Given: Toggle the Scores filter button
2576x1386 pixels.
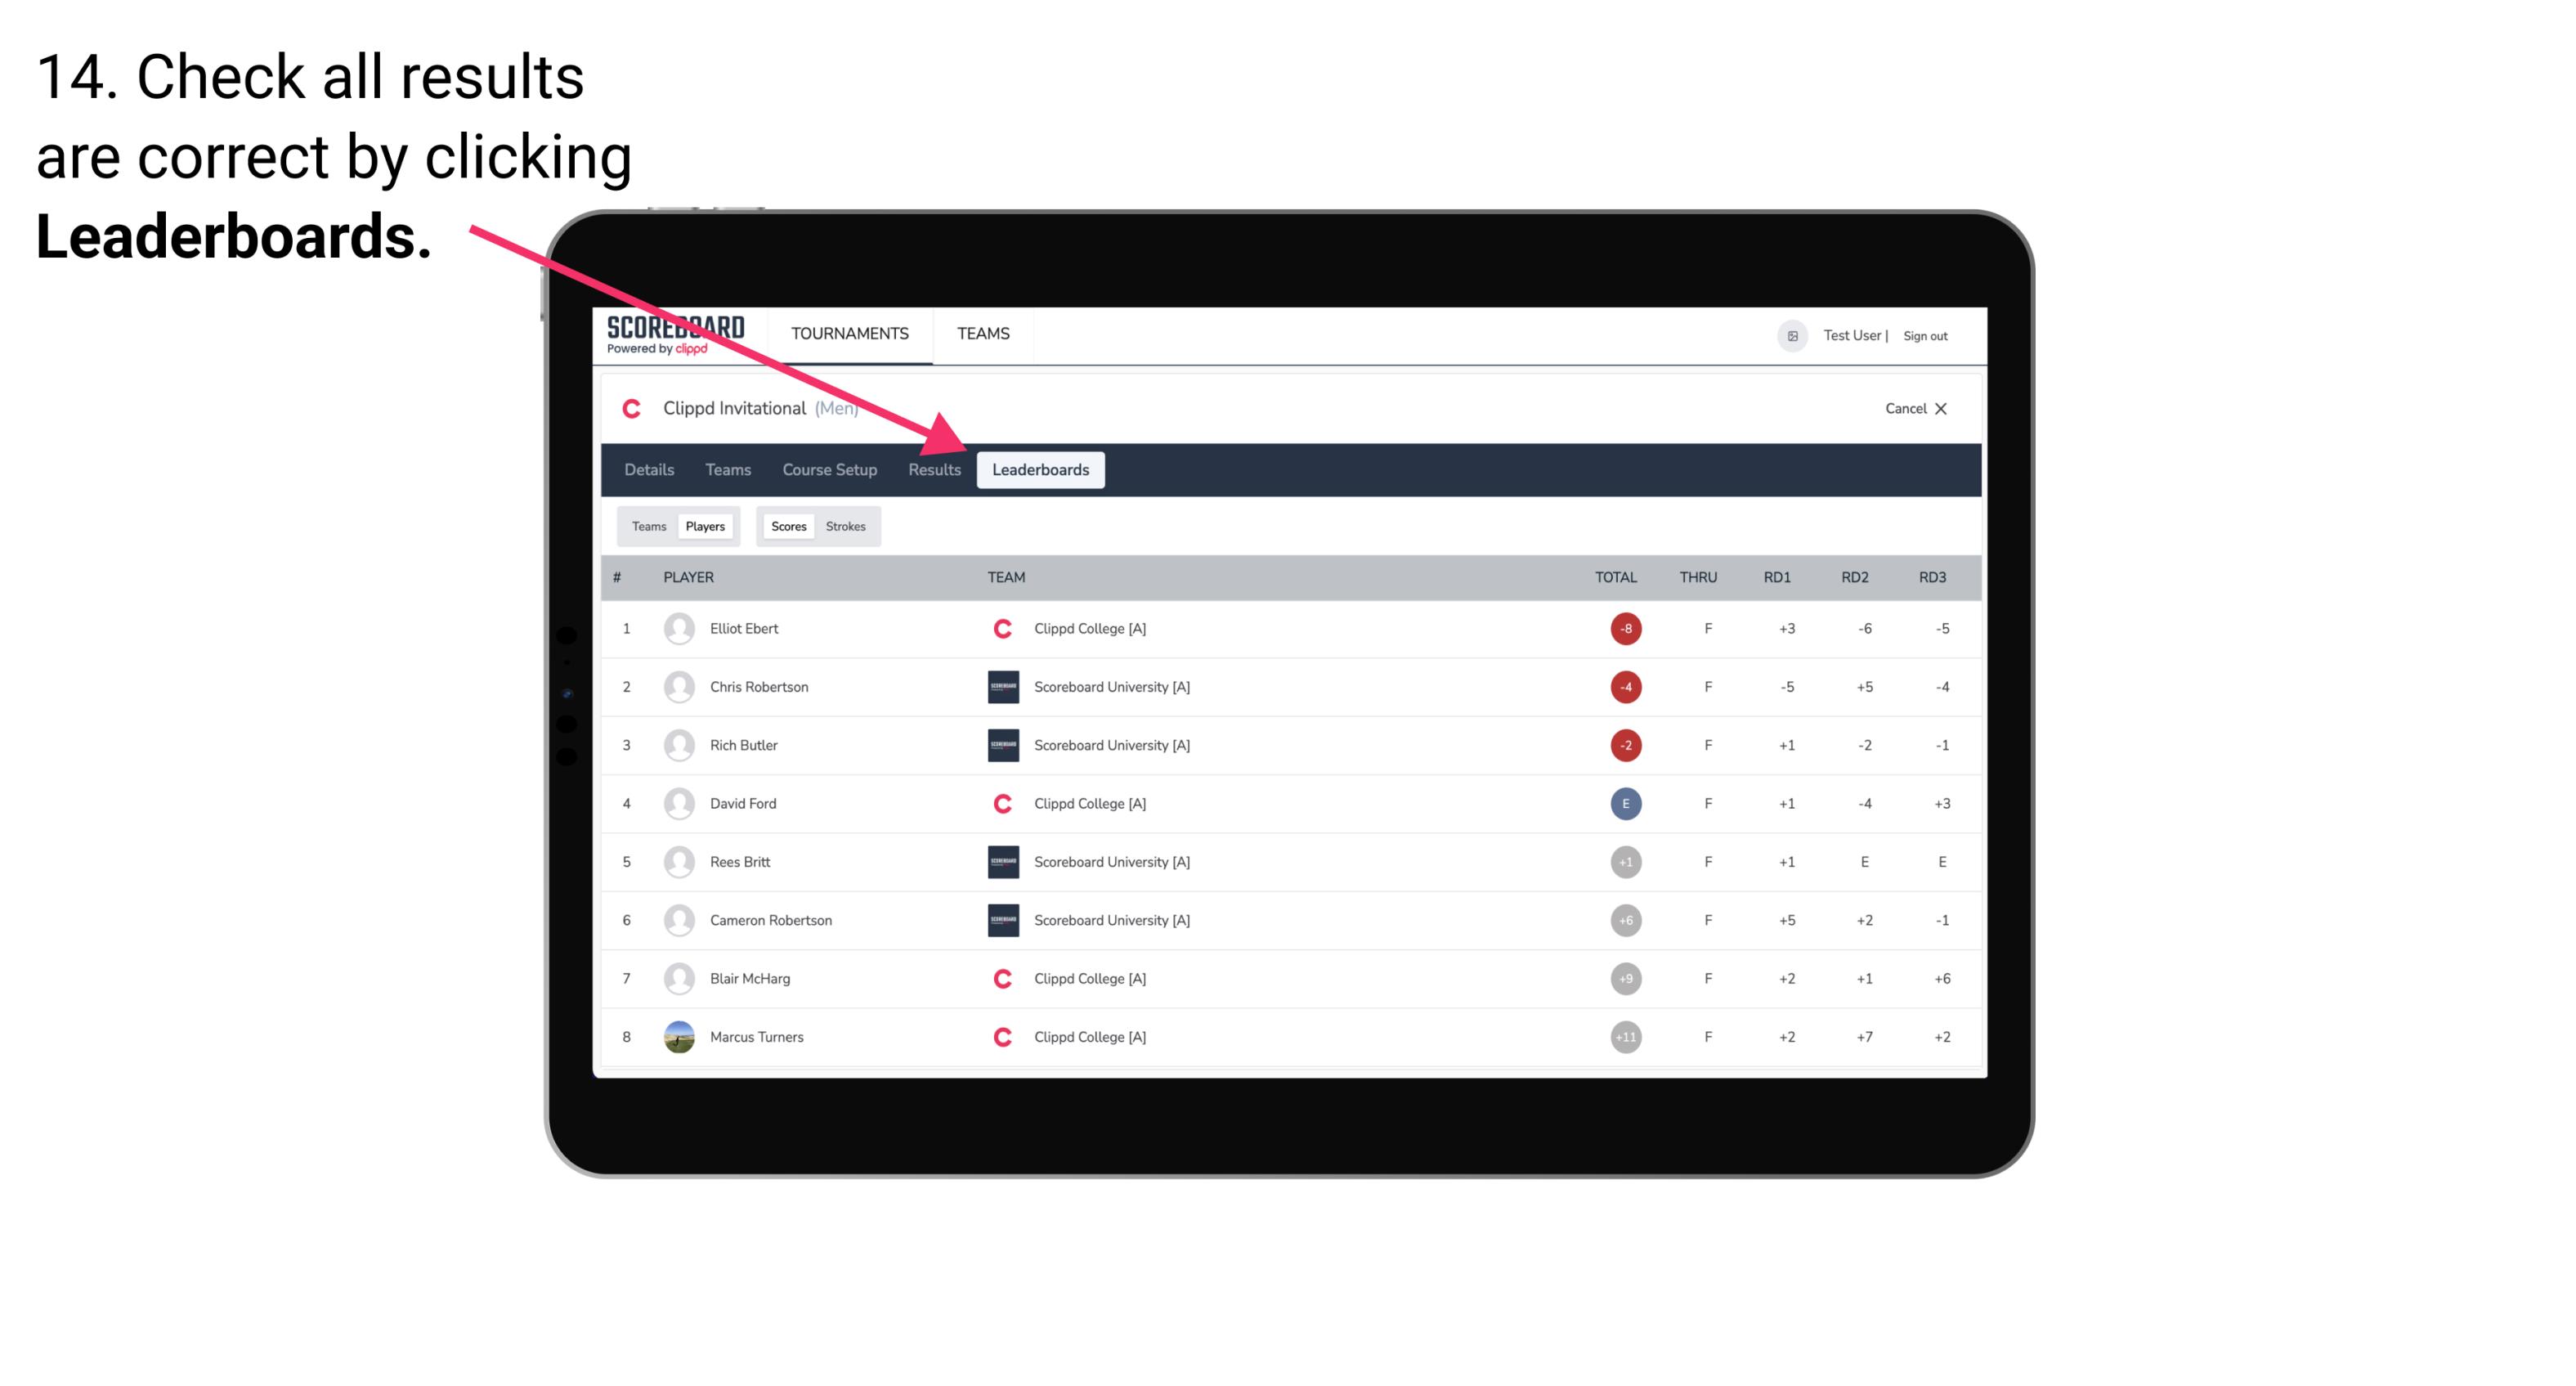Looking at the screenshot, I should click(788, 526).
